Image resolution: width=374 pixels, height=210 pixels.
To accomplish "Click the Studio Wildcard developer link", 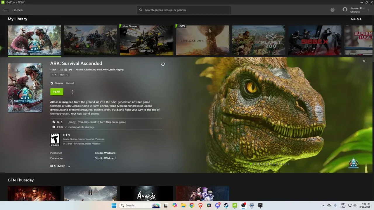I will point(105,158).
